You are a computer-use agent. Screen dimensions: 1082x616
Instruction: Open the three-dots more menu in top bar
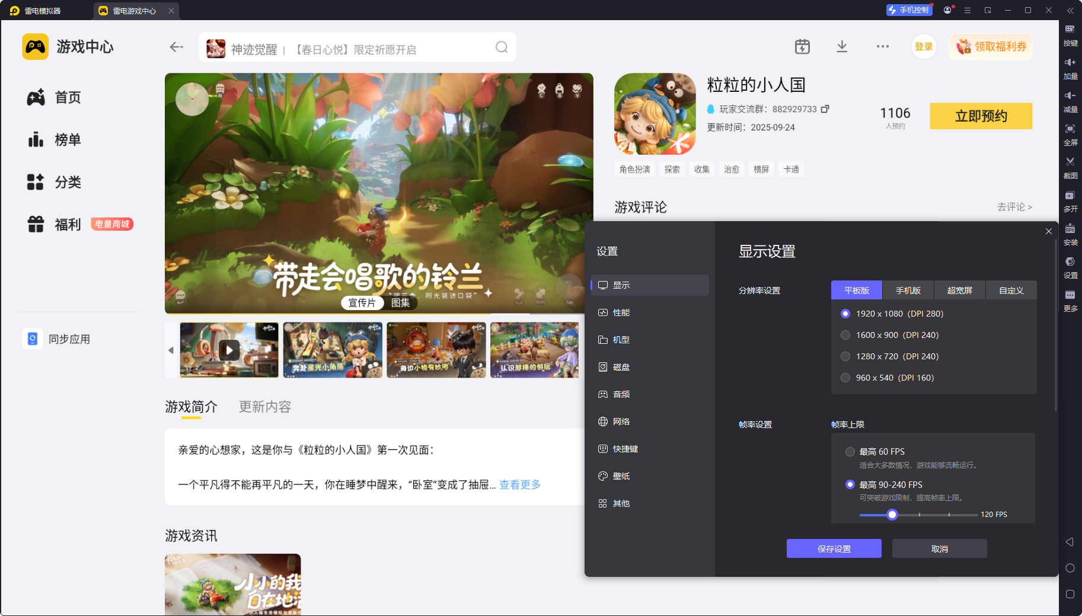pos(883,47)
